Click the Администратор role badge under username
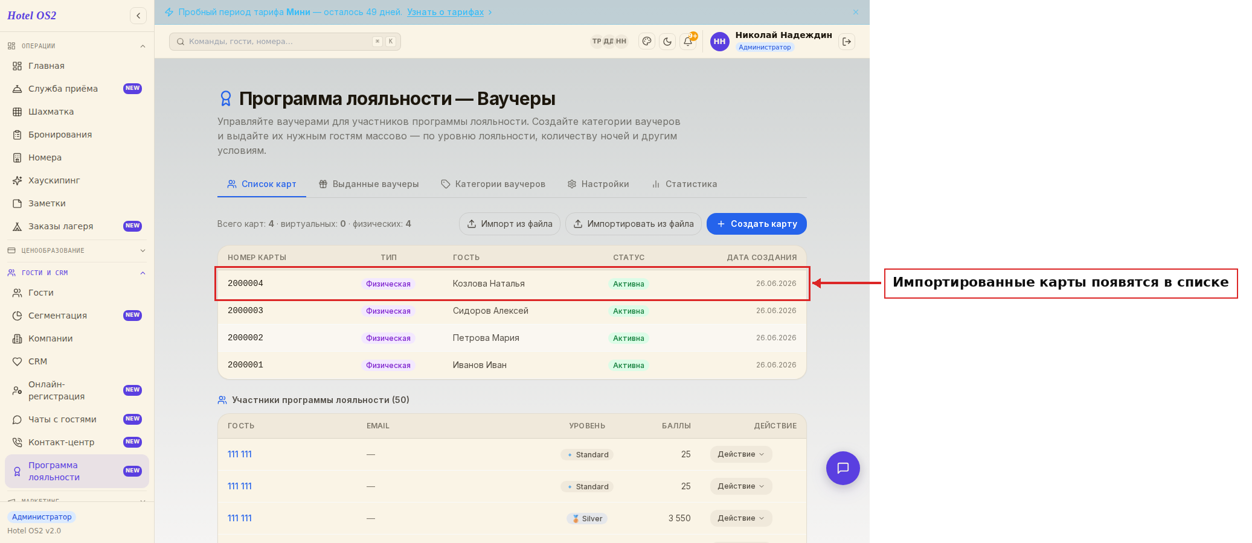 (765, 47)
